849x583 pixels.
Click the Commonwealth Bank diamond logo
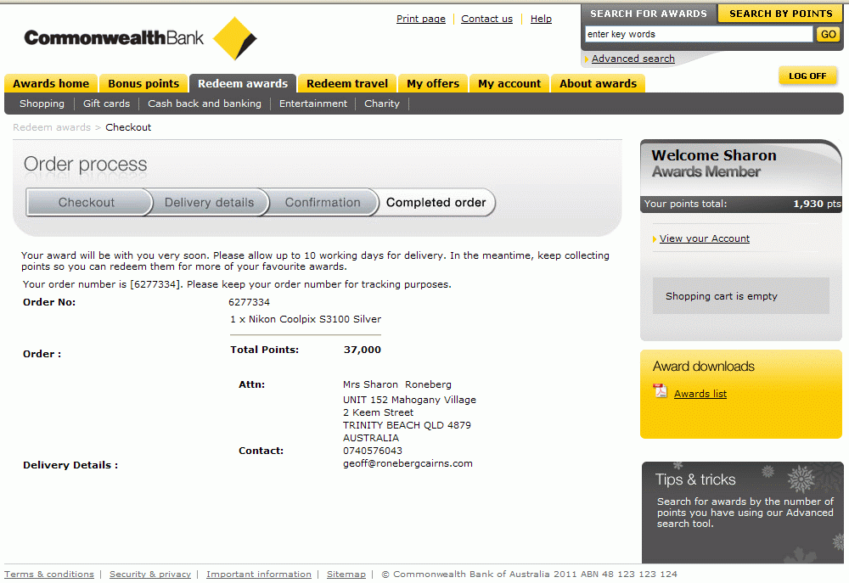pos(234,38)
